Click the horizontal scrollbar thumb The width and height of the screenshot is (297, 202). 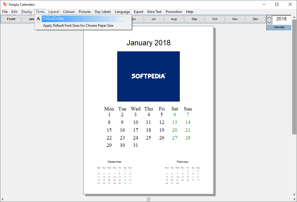[149, 199]
